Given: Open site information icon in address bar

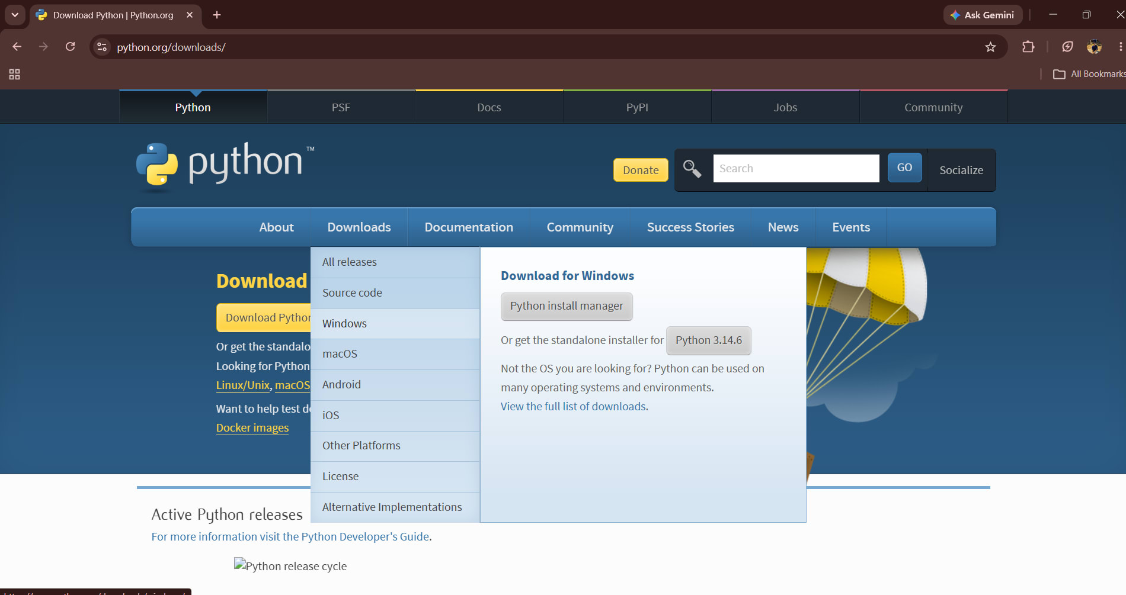Looking at the screenshot, I should click(102, 47).
